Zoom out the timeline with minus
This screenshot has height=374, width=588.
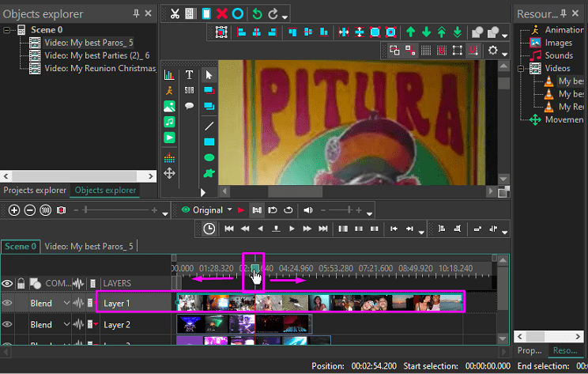(29, 210)
